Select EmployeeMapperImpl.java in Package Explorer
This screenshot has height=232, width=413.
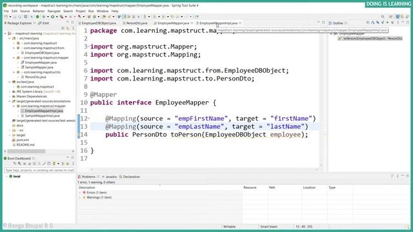tap(44, 111)
